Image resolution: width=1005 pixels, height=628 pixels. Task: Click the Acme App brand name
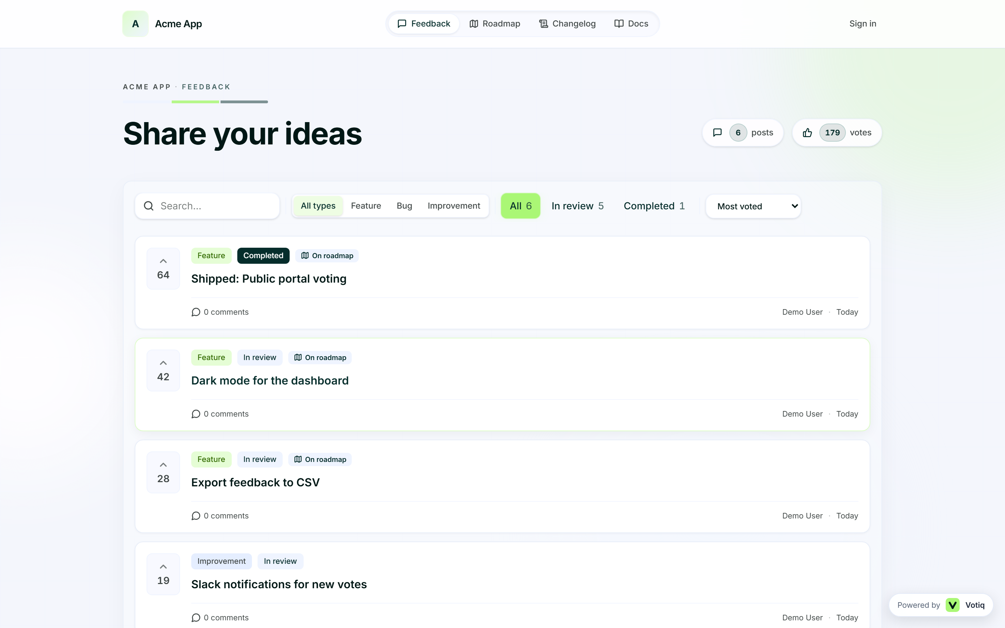pyautogui.click(x=178, y=24)
